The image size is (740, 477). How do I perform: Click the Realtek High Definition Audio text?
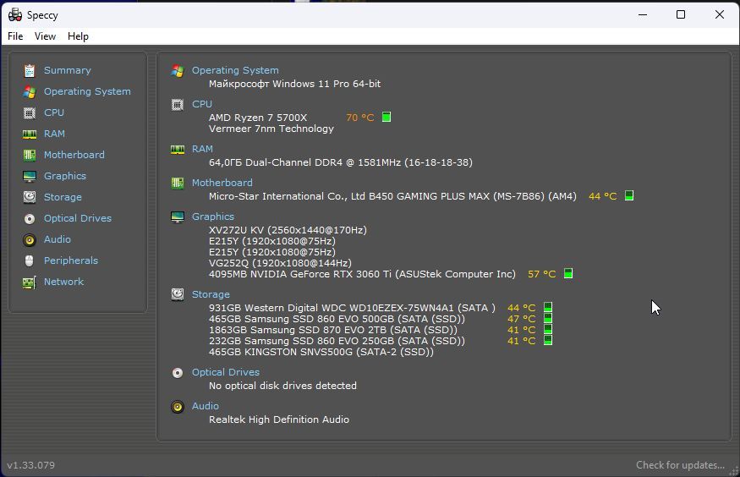click(279, 419)
